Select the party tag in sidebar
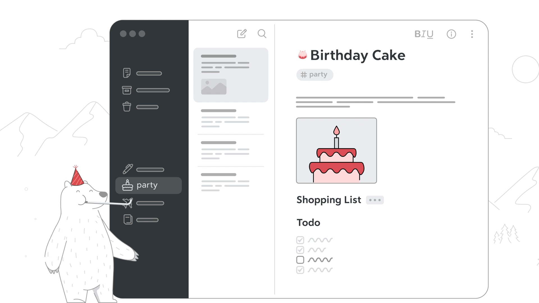This screenshot has width=539, height=303. (x=149, y=185)
